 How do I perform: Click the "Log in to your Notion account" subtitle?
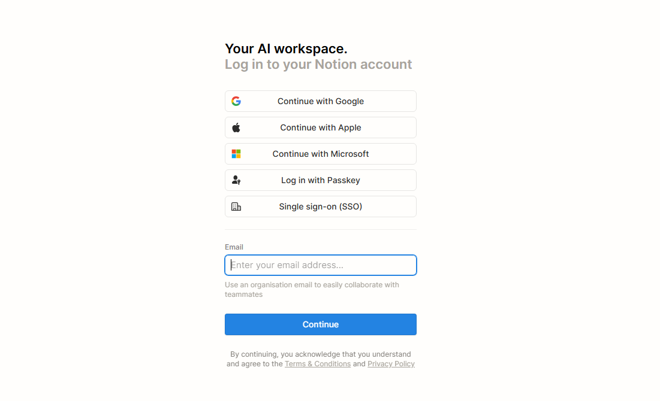318,64
